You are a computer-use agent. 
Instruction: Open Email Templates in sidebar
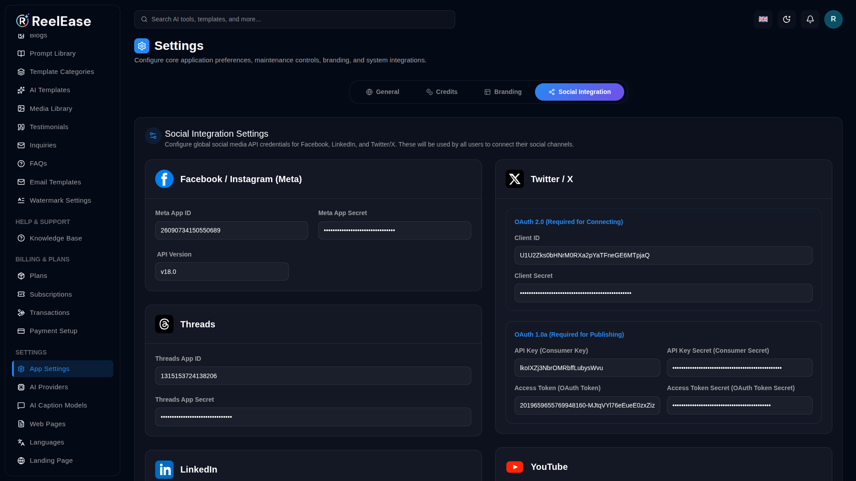coord(62,182)
